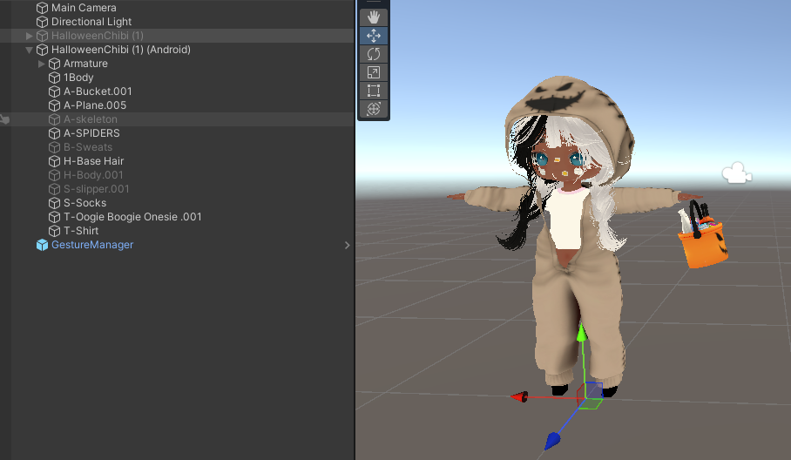Select the Move tool
Viewport: 791px width, 460px height.
point(374,36)
